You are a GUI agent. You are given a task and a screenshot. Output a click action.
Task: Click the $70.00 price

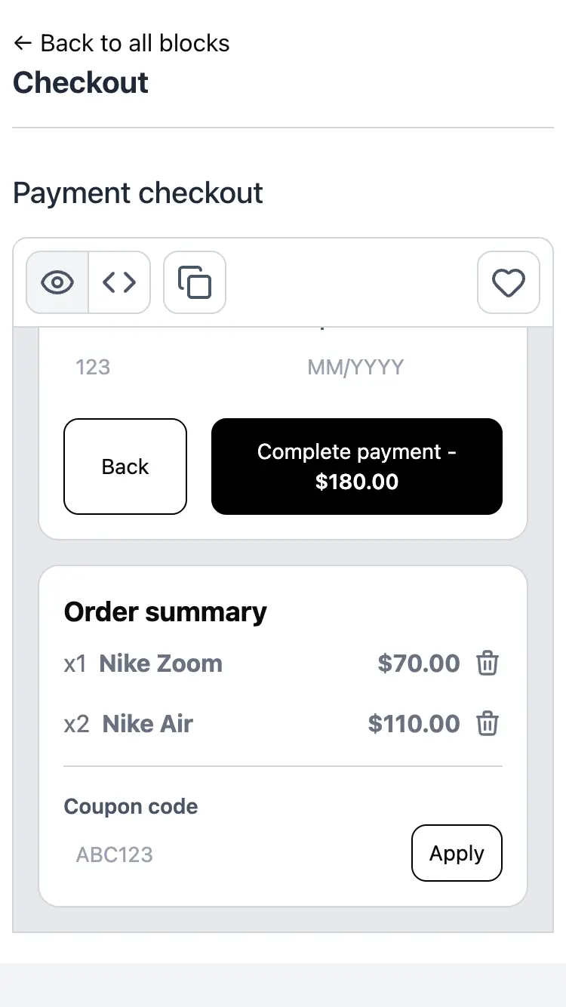pos(419,664)
